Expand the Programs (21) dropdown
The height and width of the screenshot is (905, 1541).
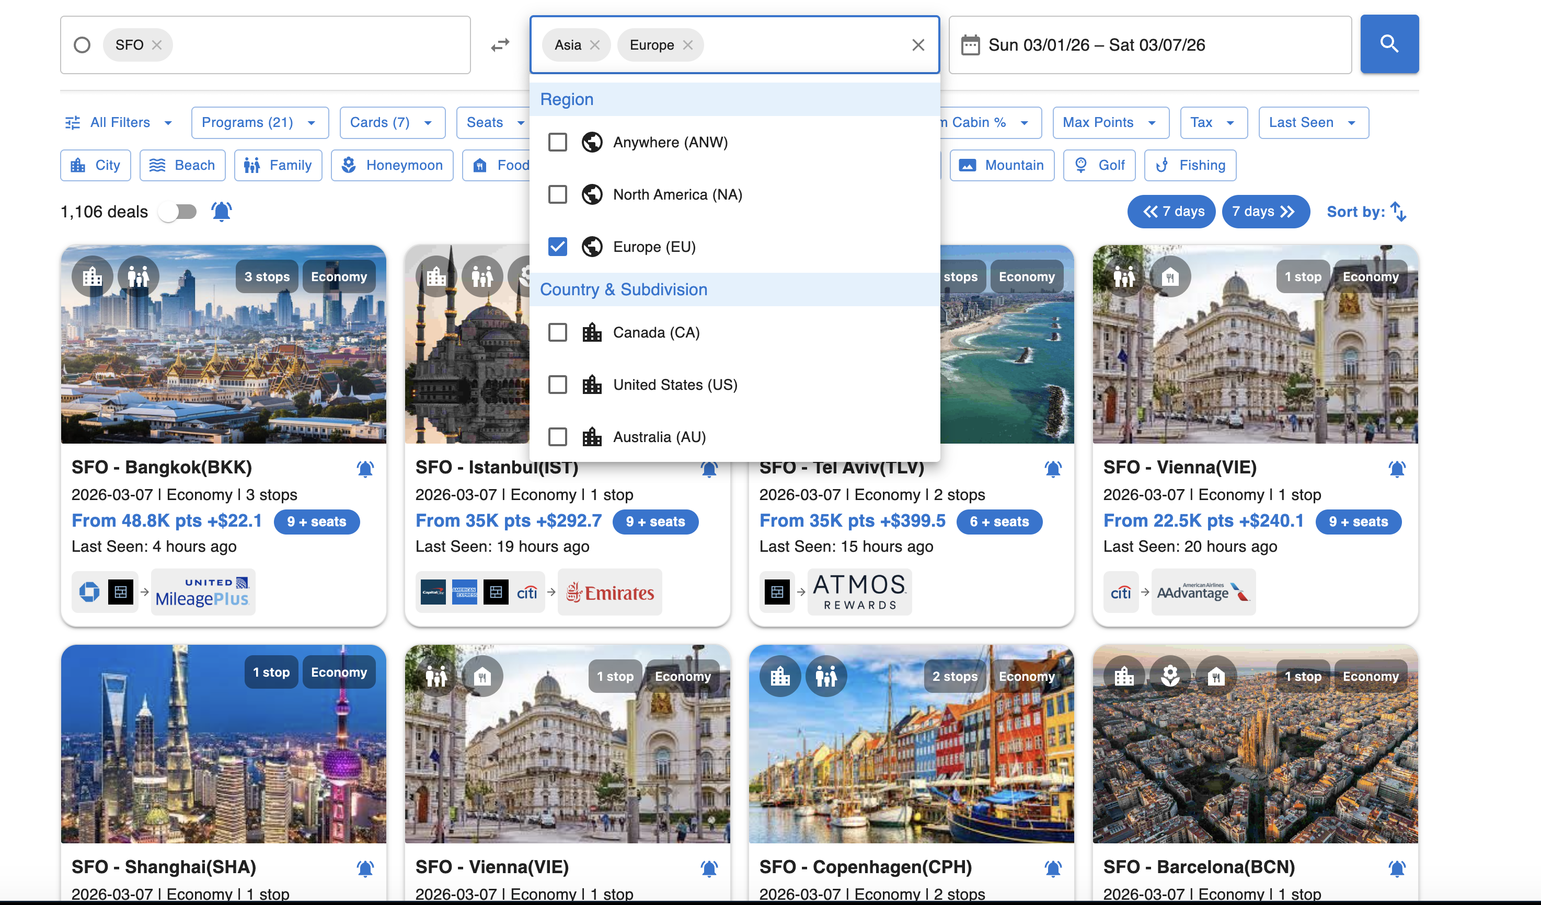tap(260, 123)
